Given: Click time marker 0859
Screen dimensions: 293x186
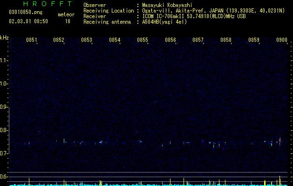Looking at the screenshot, I should point(254,40).
